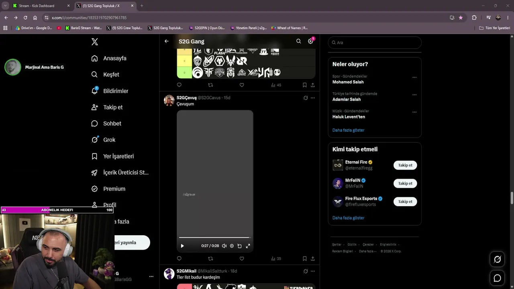Open Chrome extensions puzzle icon
514x289 pixels.
tap(474, 18)
